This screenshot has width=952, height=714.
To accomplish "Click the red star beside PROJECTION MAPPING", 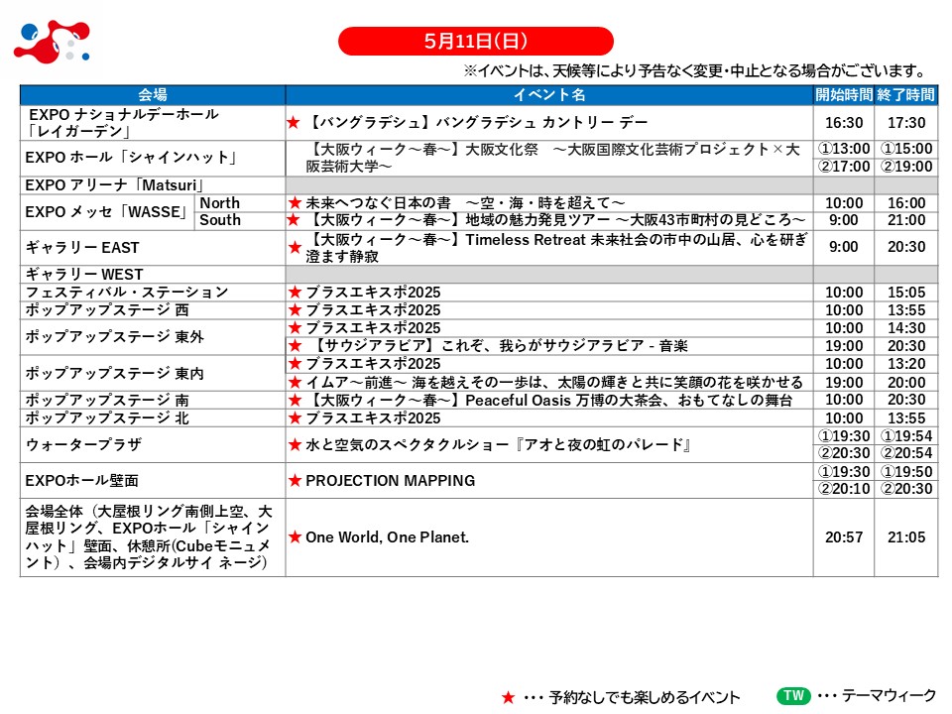I will [x=295, y=481].
